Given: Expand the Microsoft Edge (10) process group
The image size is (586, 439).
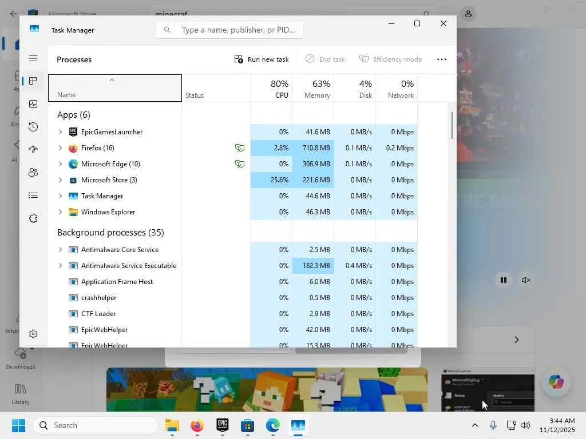Looking at the screenshot, I should tap(60, 164).
